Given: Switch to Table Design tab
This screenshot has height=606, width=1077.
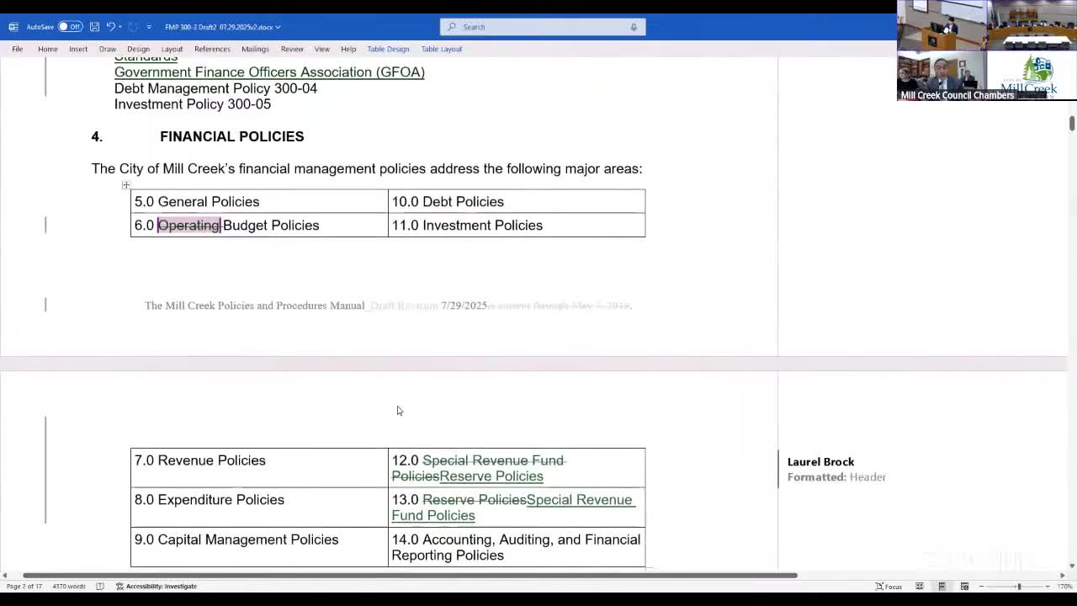Looking at the screenshot, I should point(388,49).
